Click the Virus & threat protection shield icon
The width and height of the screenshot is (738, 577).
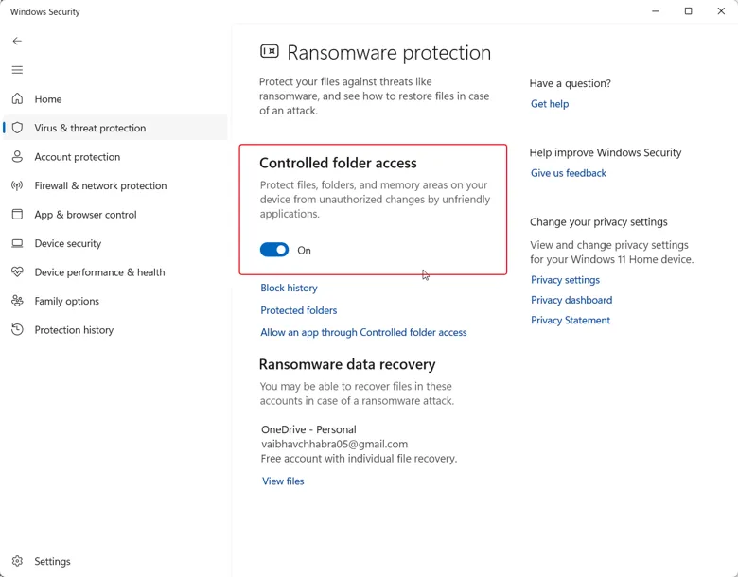point(17,128)
